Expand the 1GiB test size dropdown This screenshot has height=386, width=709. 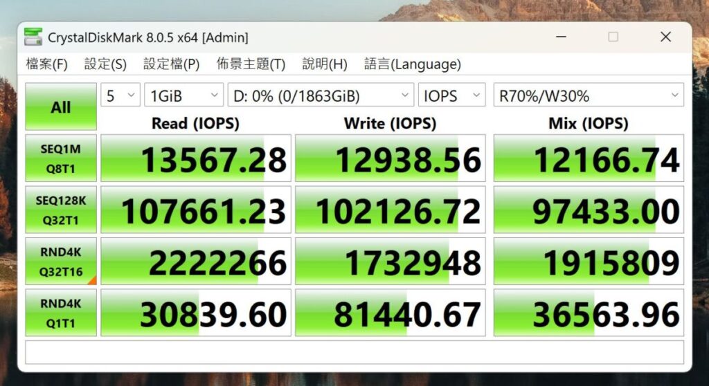(184, 95)
